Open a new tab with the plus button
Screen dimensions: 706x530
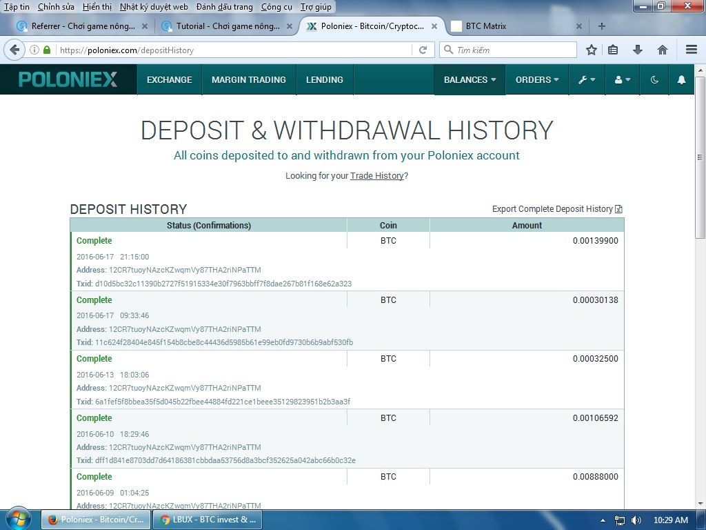point(601,26)
